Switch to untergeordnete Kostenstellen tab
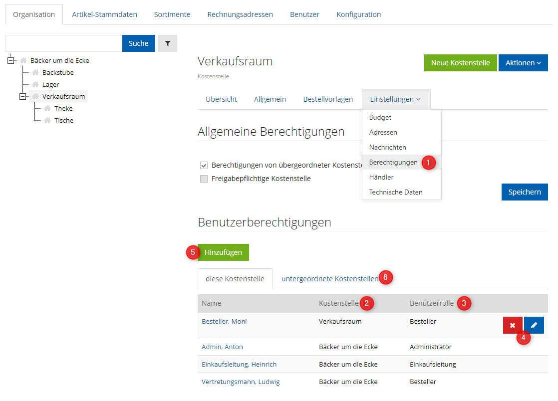 (329, 279)
